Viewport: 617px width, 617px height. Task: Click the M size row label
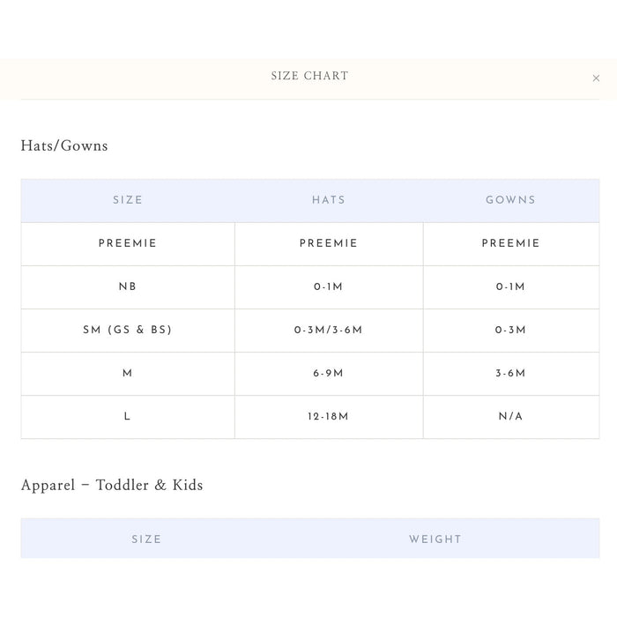click(128, 373)
